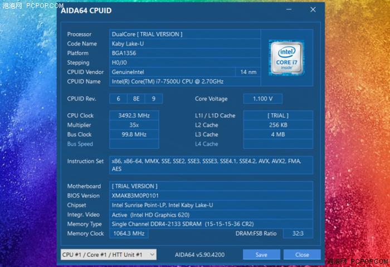
Task: Click the 14 nm process field
Action: coord(248,72)
